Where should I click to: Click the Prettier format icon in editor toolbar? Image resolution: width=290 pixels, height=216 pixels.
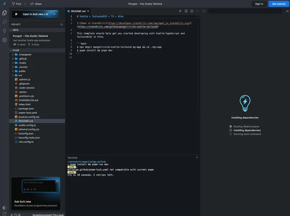180,11
